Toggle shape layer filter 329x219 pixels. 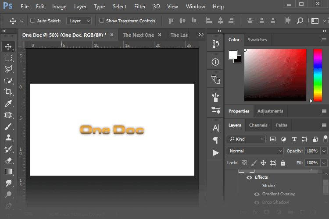pyautogui.click(x=304, y=139)
